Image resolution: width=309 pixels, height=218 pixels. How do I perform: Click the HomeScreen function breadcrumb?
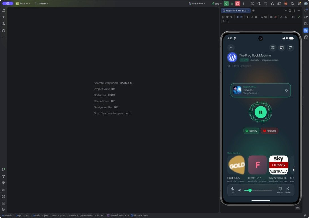point(139,215)
